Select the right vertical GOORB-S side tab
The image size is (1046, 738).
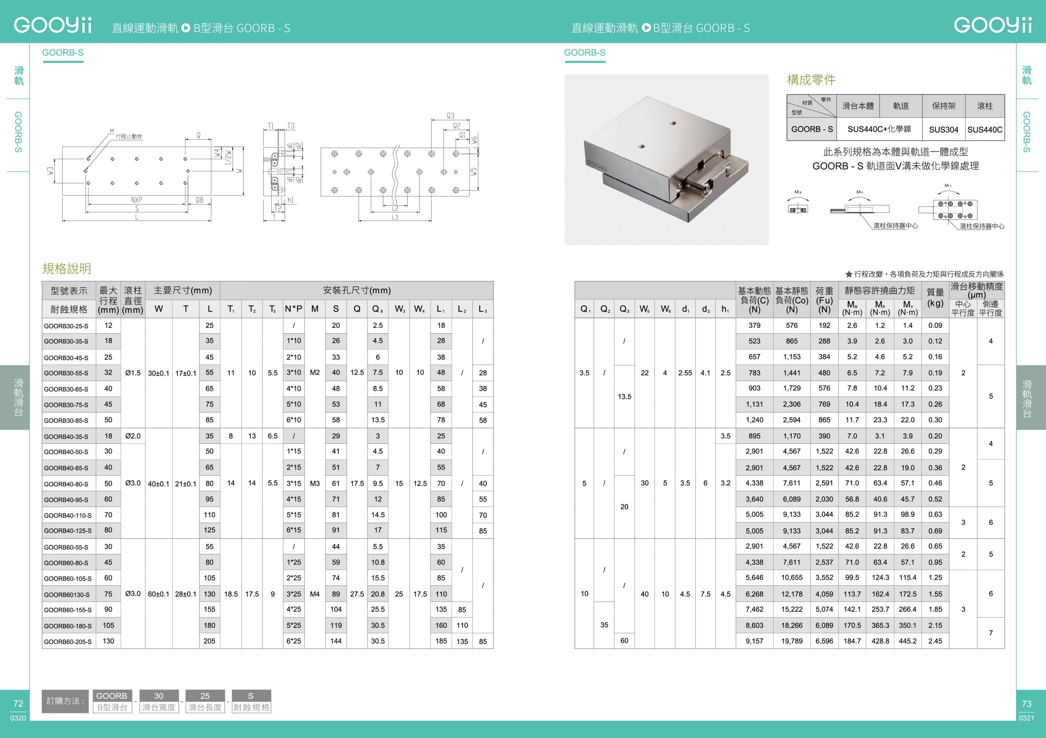click(1027, 132)
